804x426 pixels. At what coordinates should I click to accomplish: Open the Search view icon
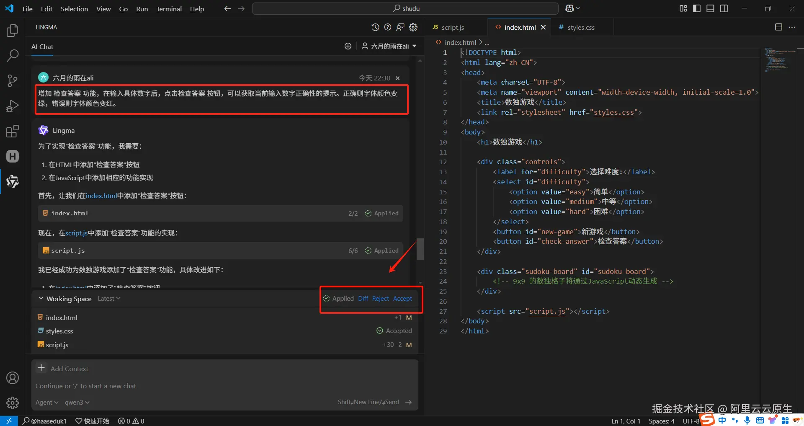pos(13,55)
